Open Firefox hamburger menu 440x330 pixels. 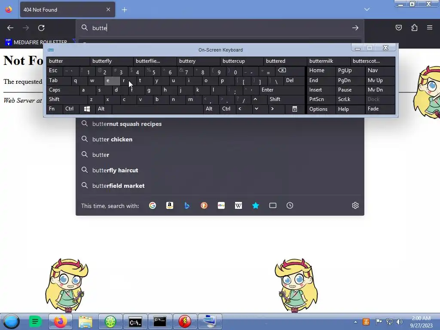430,27
